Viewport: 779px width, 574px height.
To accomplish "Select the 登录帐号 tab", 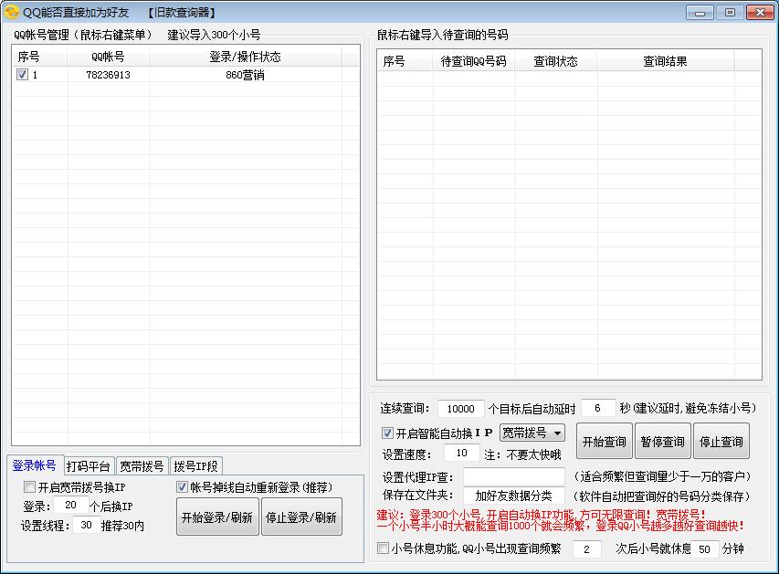I will 35,465.
